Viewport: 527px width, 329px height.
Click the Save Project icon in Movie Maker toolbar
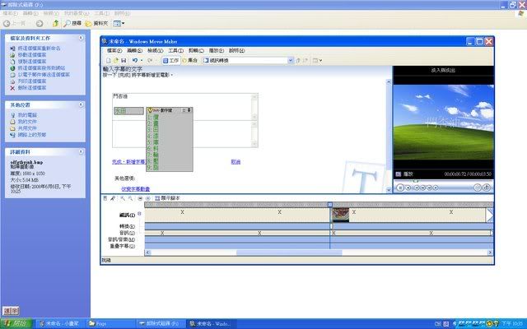pos(123,60)
